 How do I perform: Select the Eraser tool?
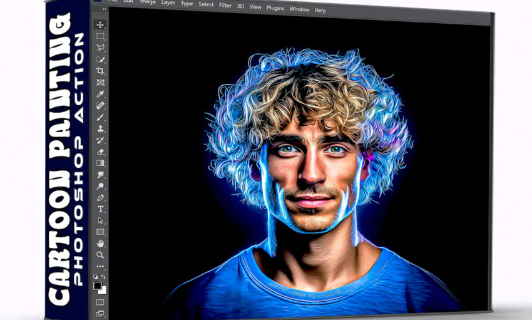[100, 152]
